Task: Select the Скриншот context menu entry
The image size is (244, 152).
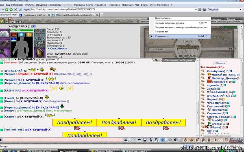Action: pyautogui.click(x=180, y=36)
